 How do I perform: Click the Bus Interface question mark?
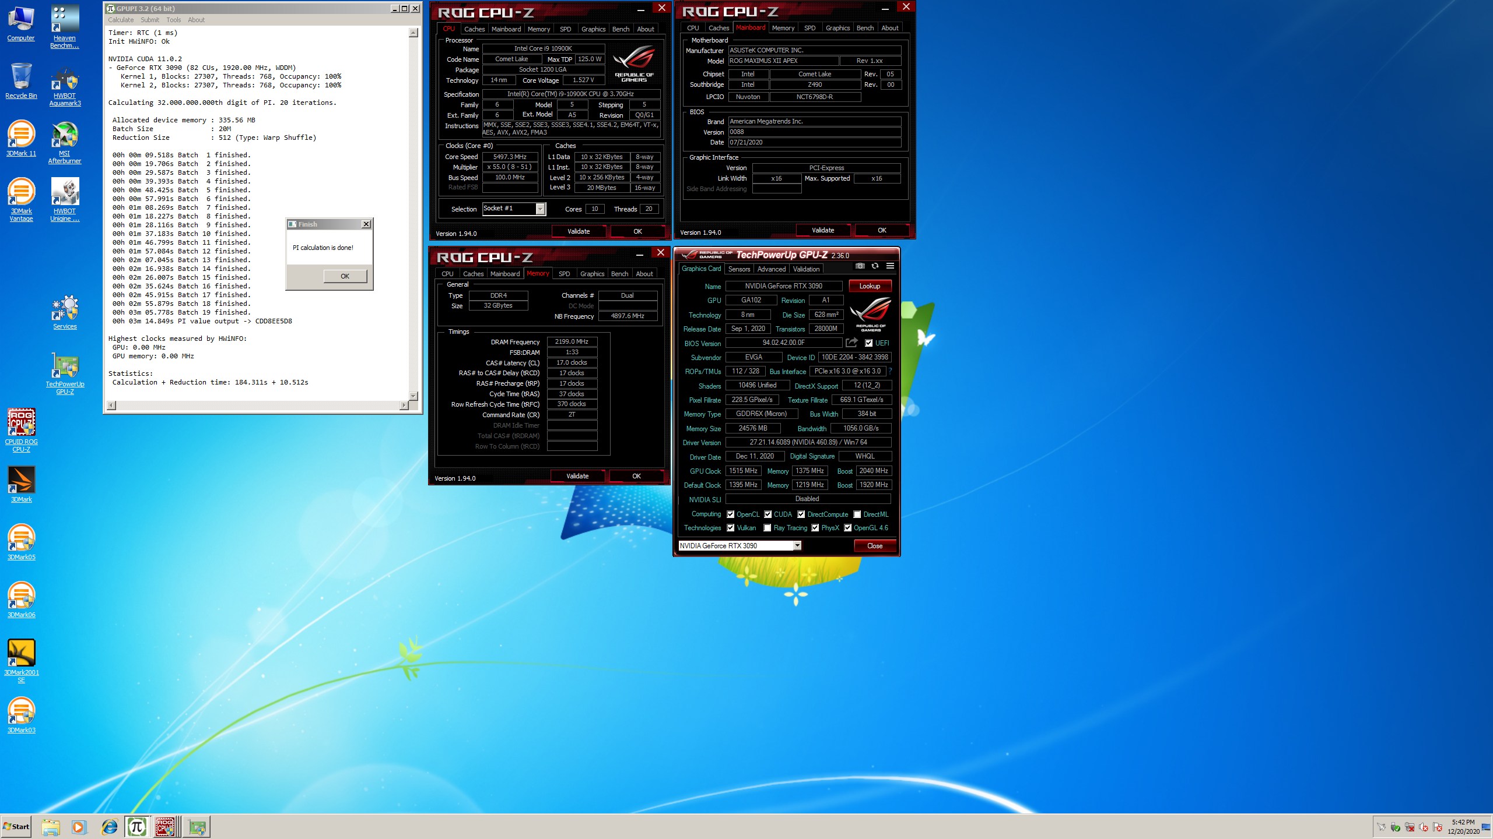point(890,371)
